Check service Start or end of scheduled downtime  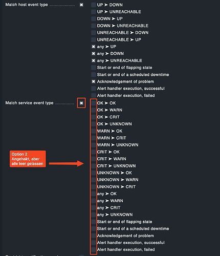pos(94,229)
